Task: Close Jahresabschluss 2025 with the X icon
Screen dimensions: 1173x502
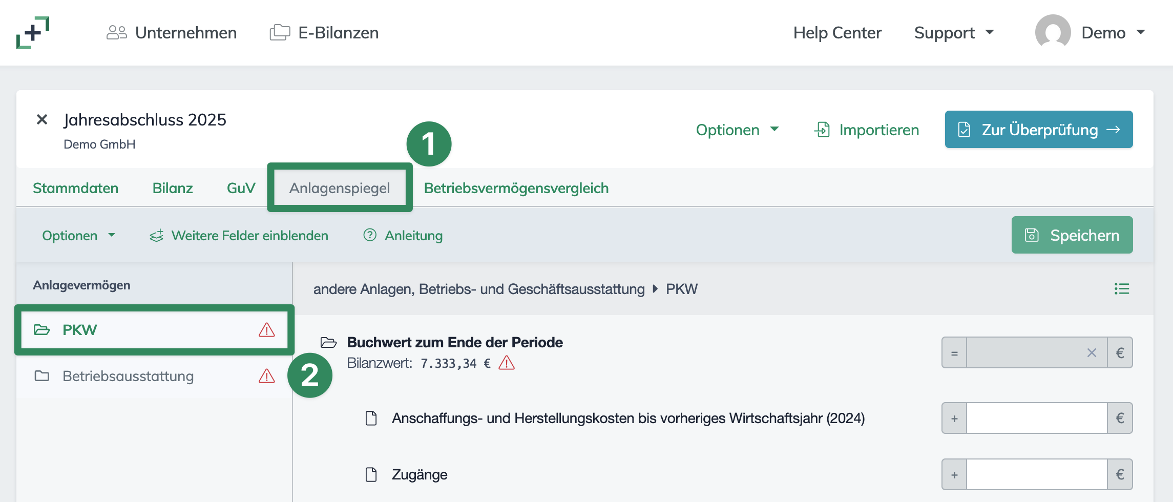Action: tap(42, 119)
